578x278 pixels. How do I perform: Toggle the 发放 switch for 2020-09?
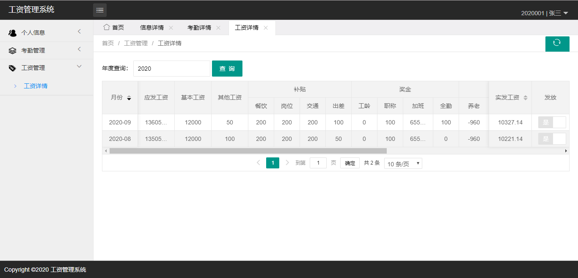pos(552,122)
